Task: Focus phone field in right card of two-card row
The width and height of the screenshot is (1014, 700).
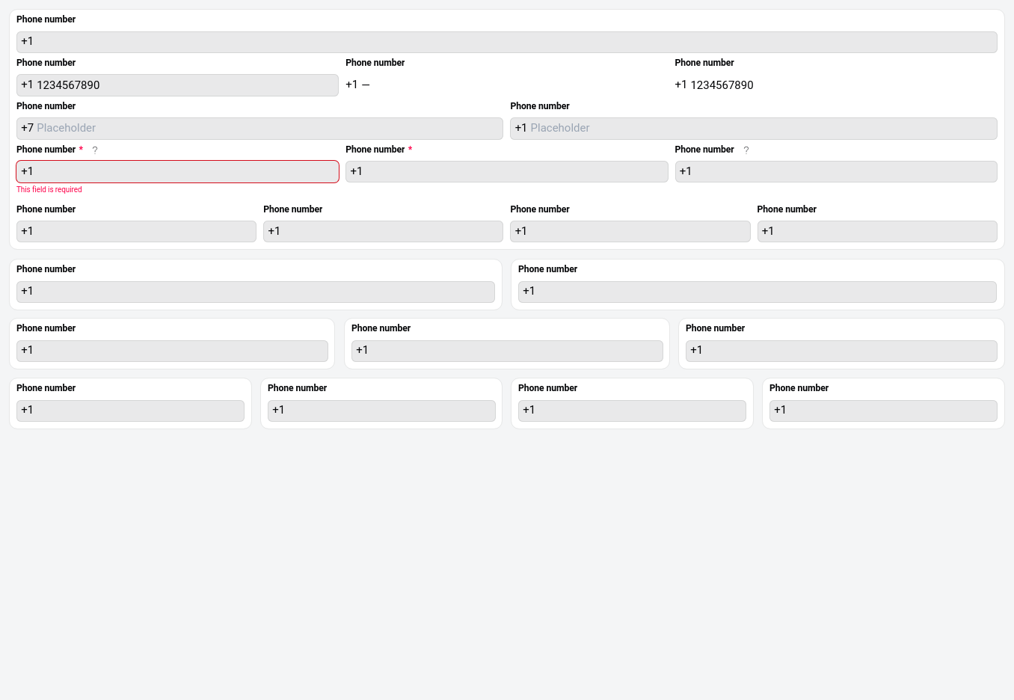Action: (757, 292)
